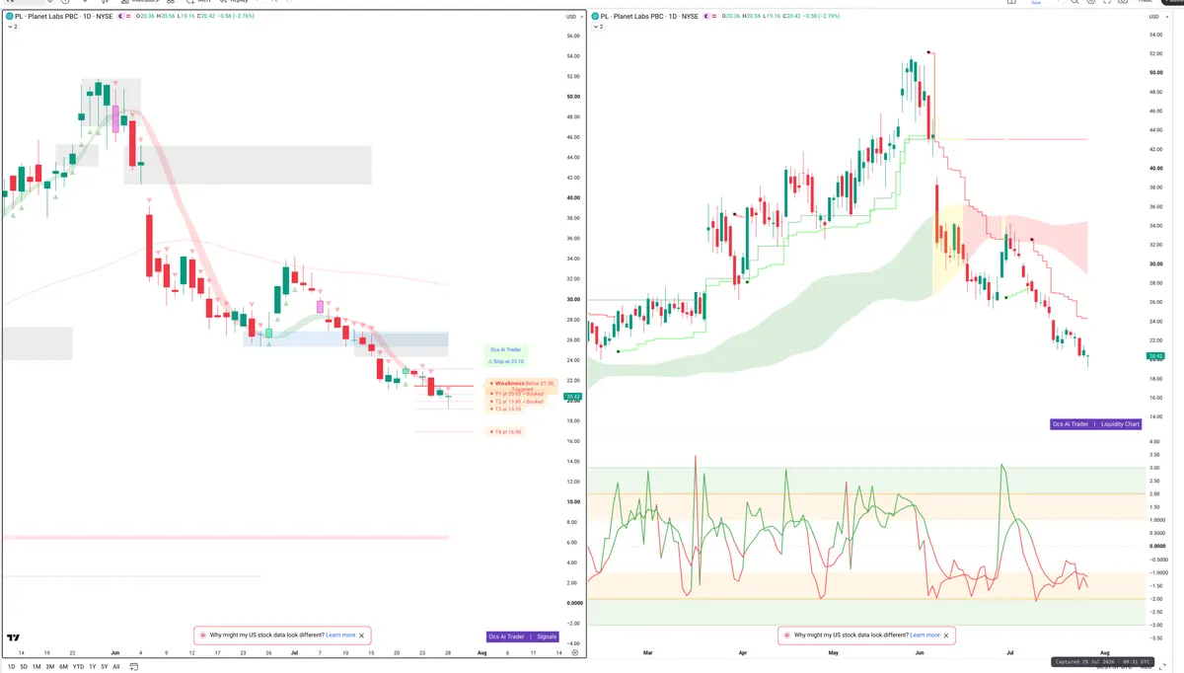Image resolution: width=1184 pixels, height=673 pixels.
Task: Click the purple moon session icon in left chart
Action: click(121, 17)
